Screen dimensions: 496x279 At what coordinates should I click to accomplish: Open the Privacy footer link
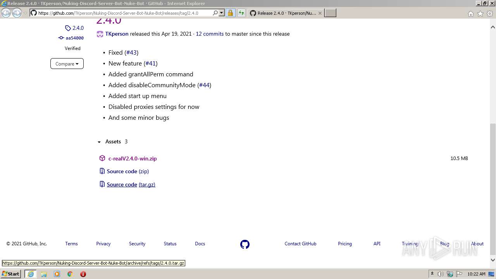coord(103,244)
